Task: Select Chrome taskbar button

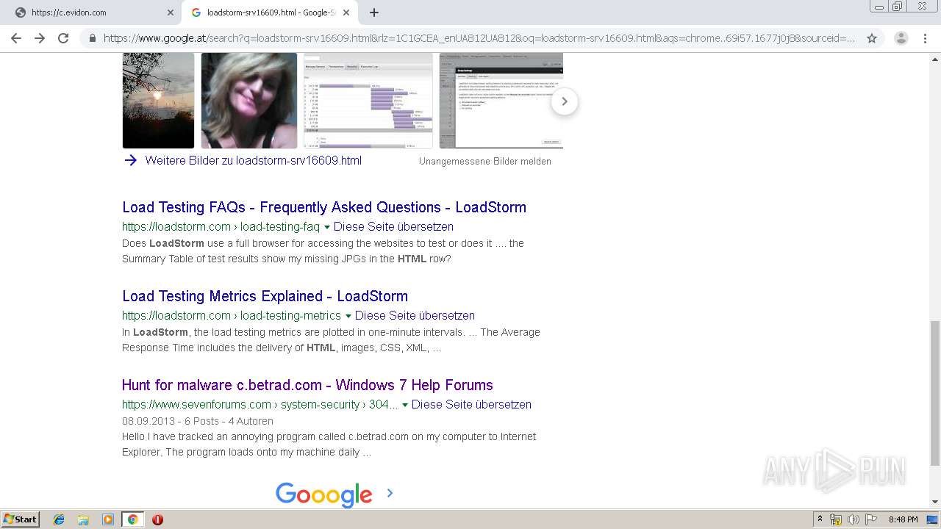Action: click(132, 519)
